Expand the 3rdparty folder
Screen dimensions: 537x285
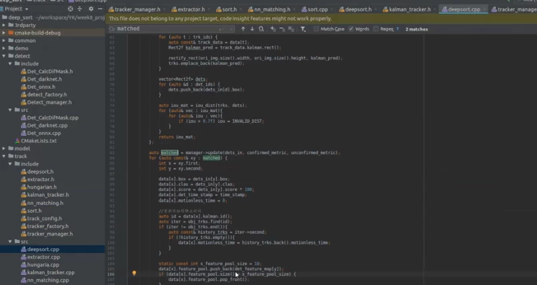click(4, 24)
